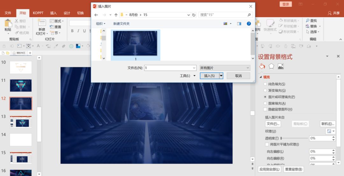The width and height of the screenshot is (344, 176).
Task: Switch to the KOPPT ribbon tab
Action: [38, 13]
